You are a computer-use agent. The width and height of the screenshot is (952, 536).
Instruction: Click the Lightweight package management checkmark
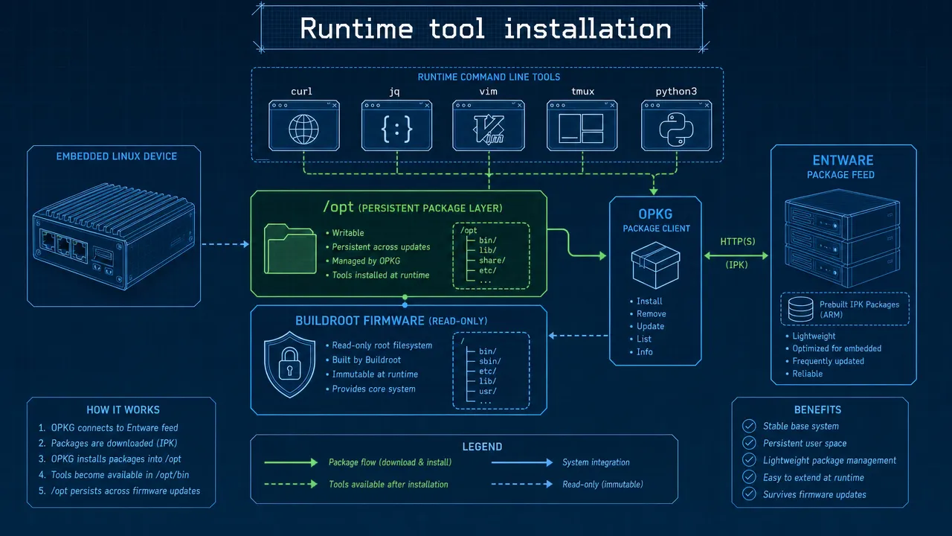(x=749, y=460)
